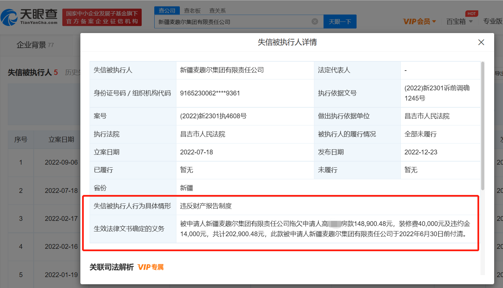The height and width of the screenshot is (288, 503).
Task: Open the 专业版 menu
Action: 492,21
